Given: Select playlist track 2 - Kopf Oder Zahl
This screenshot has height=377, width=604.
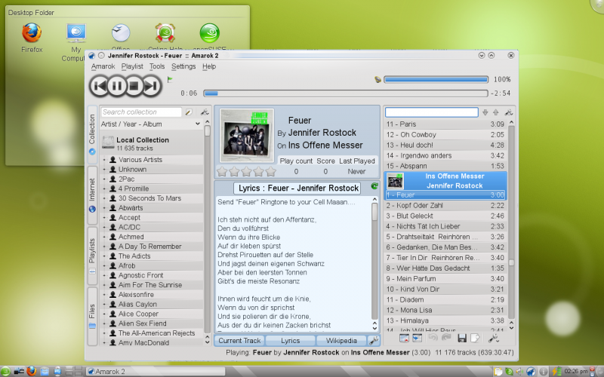Looking at the screenshot, I should (x=445, y=206).
